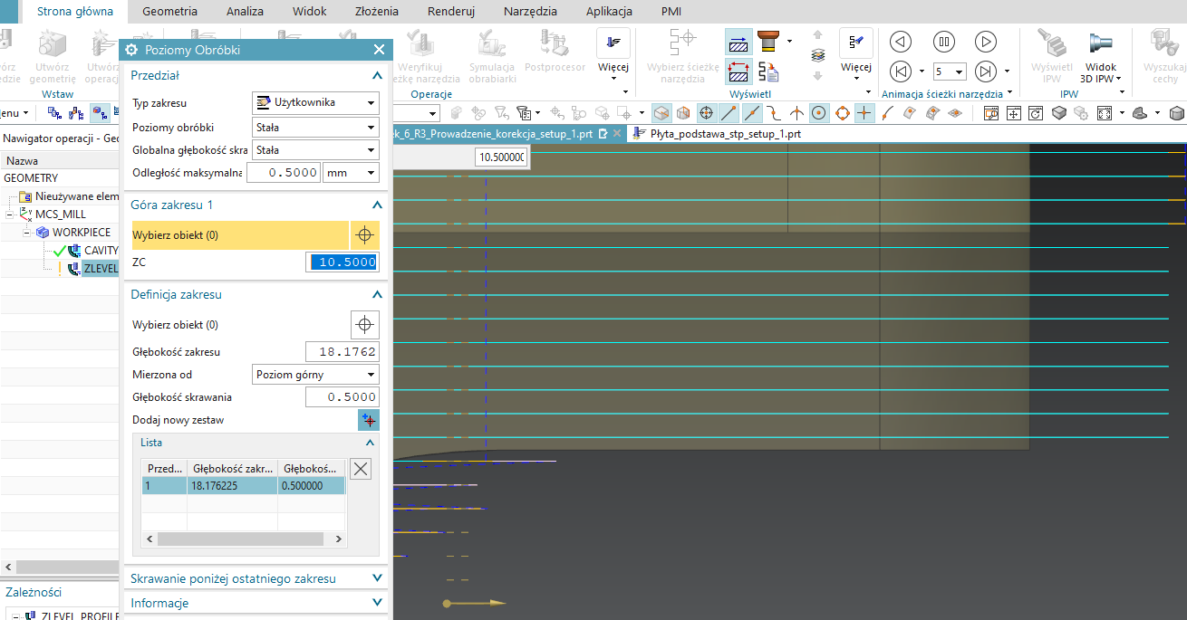Viewport: 1187px width, 620px height.
Task: Pause the tool path animation
Action: [943, 42]
